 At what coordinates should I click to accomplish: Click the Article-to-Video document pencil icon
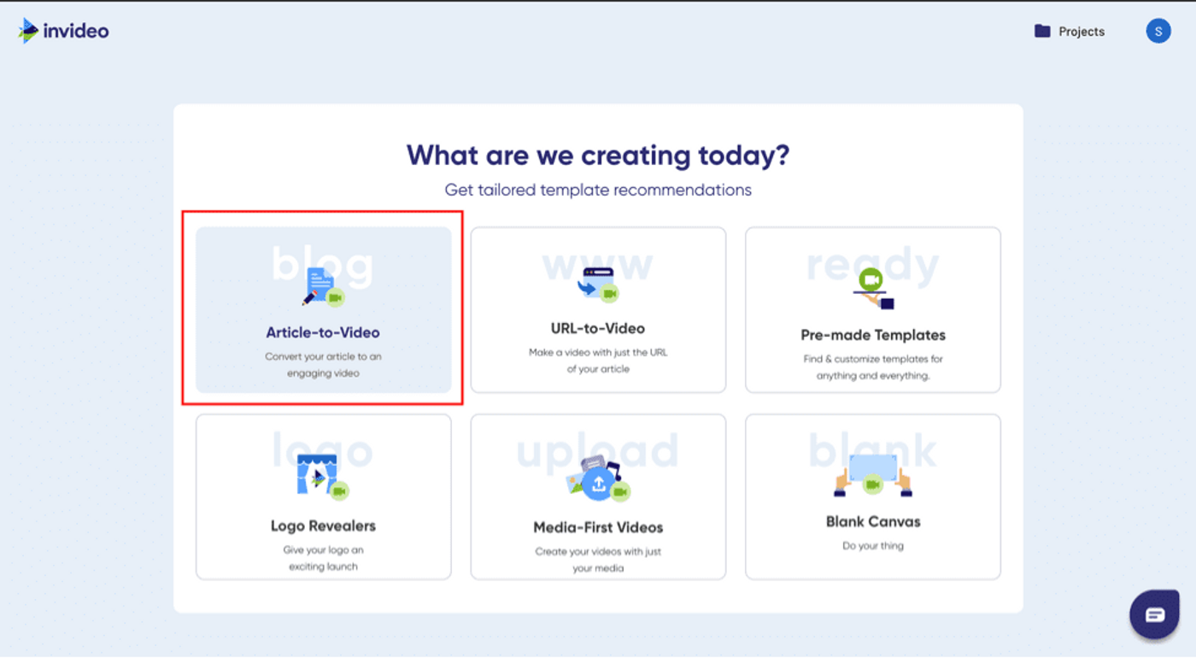click(322, 286)
